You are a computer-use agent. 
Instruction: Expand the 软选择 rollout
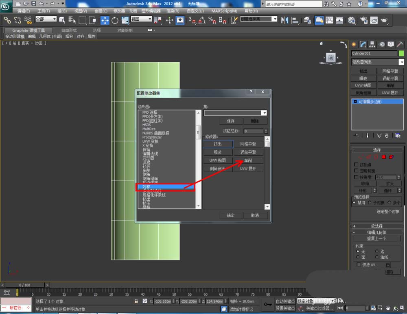coord(376,226)
